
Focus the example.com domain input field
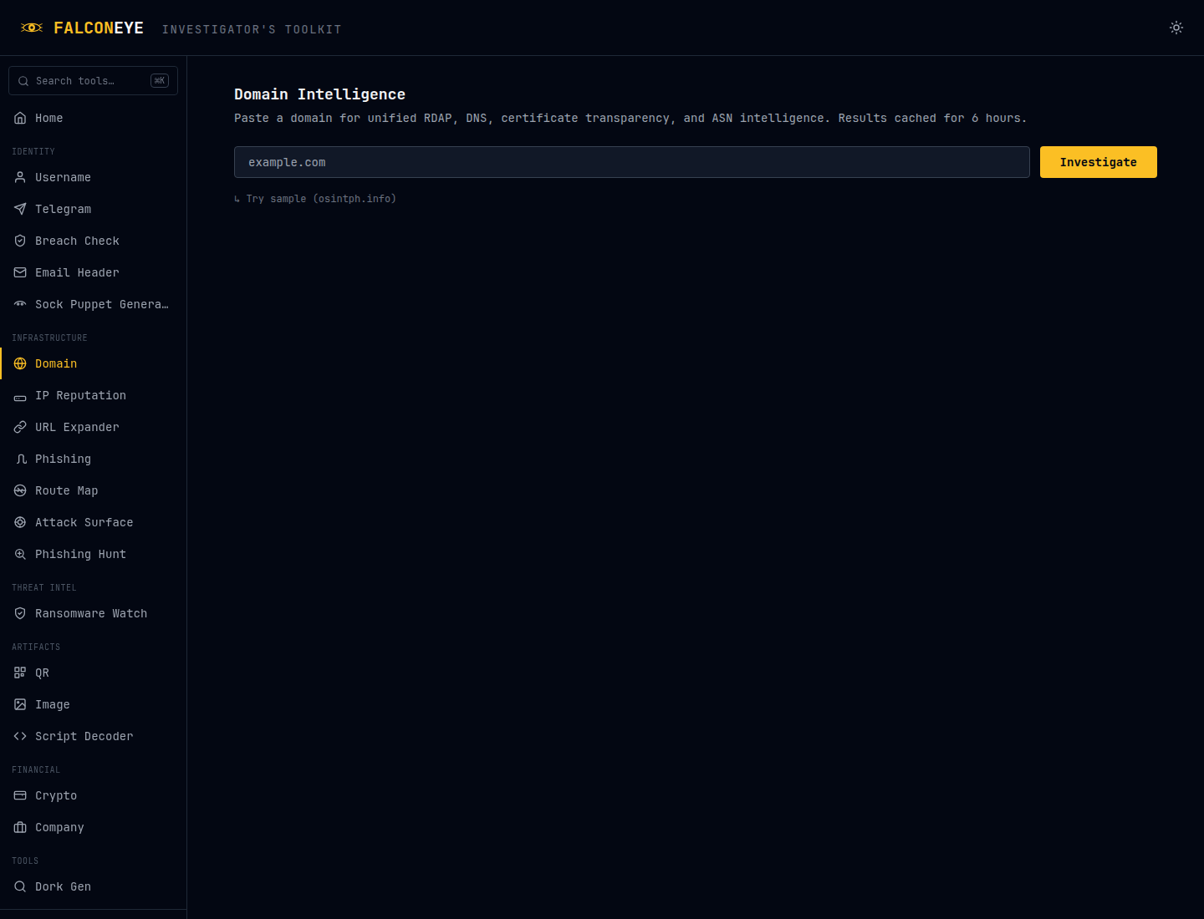[631, 162]
